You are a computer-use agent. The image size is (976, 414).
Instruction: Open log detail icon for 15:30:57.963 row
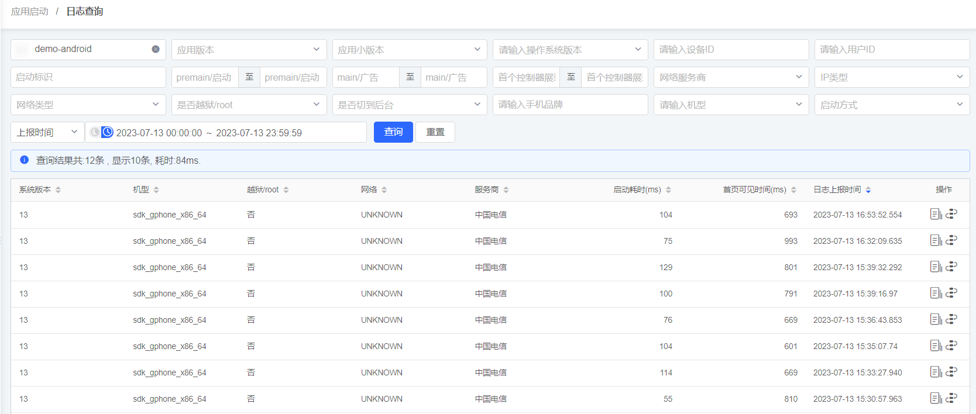(936, 398)
